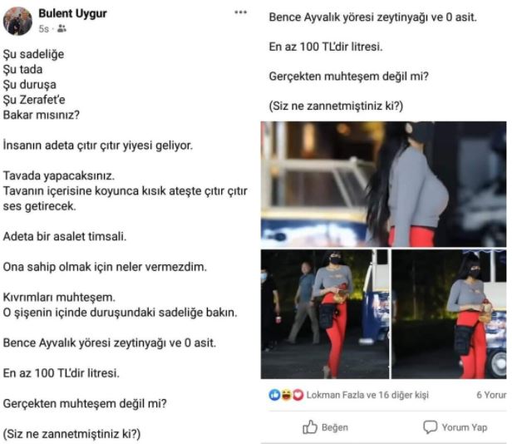Click the red heart Love reaction icon
Image resolution: width=512 pixels, height=444 pixels.
298,395
